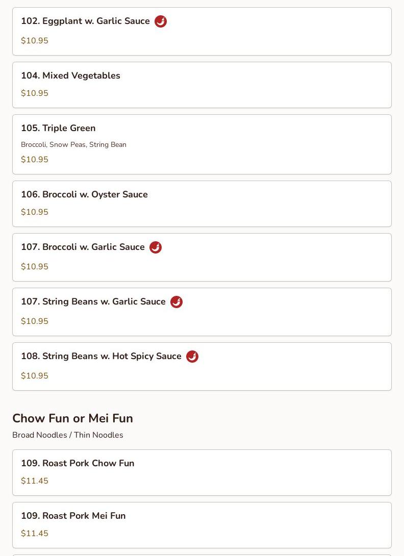Click the $11.45 price under Roast Pork Chow Fun
The image size is (404, 556).
35,481
